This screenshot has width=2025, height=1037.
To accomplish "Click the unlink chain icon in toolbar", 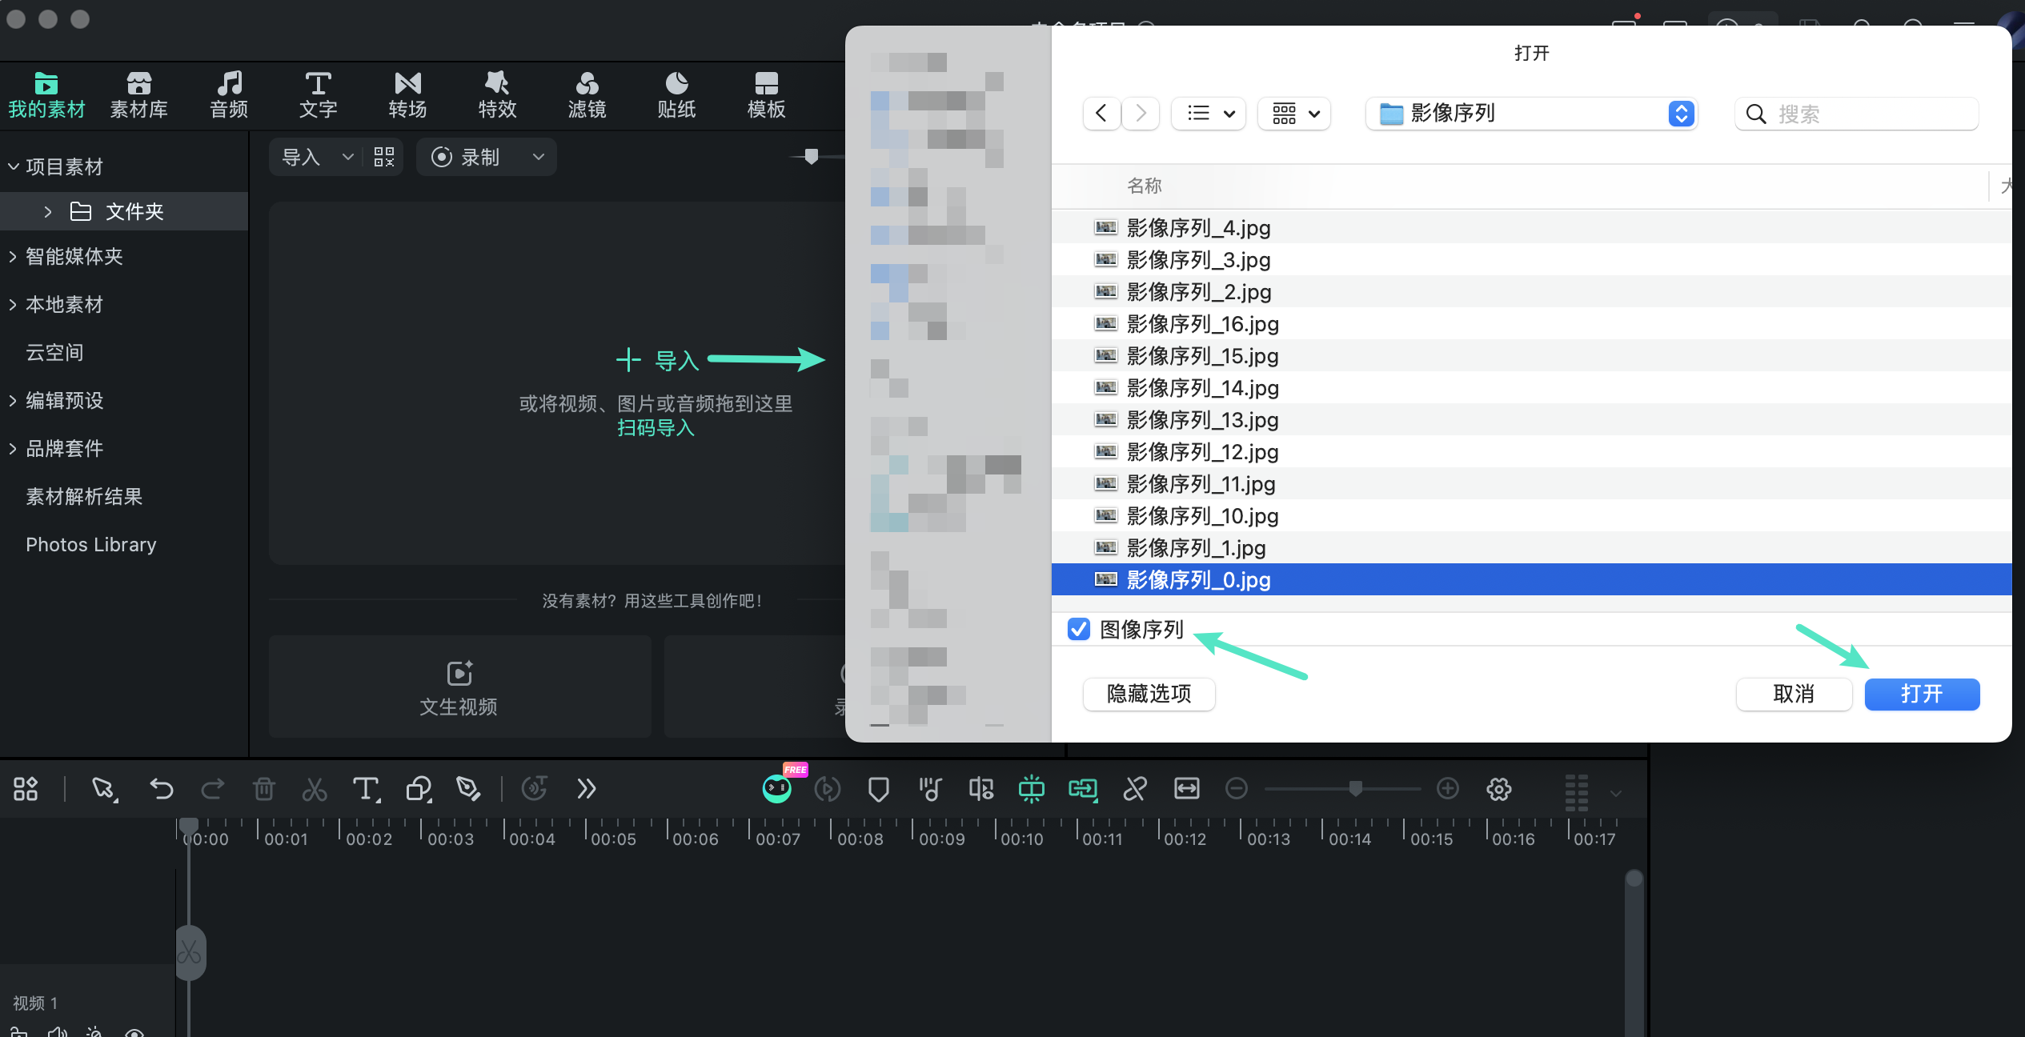I will pyautogui.click(x=1135, y=789).
